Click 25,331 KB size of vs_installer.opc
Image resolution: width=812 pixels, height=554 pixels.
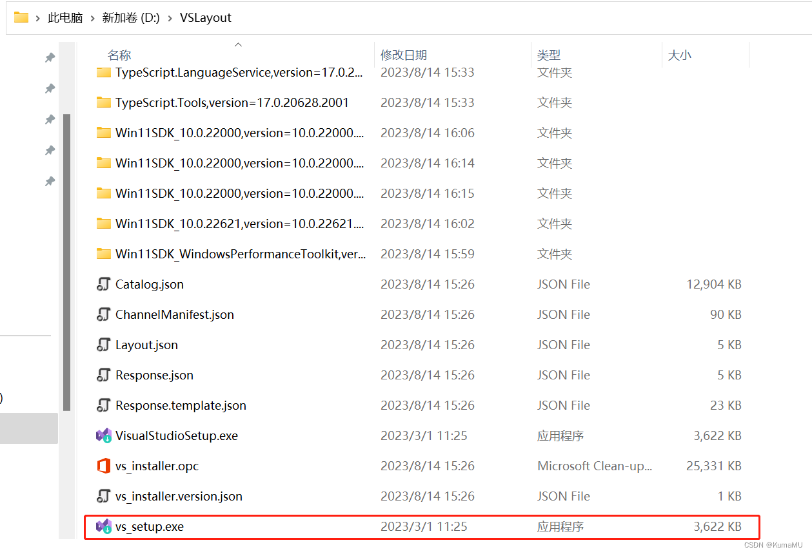(x=714, y=466)
